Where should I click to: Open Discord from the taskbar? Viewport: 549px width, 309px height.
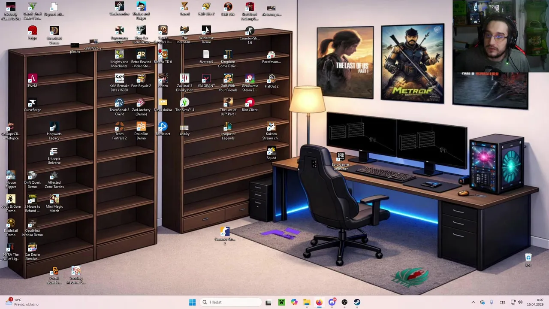point(332,302)
